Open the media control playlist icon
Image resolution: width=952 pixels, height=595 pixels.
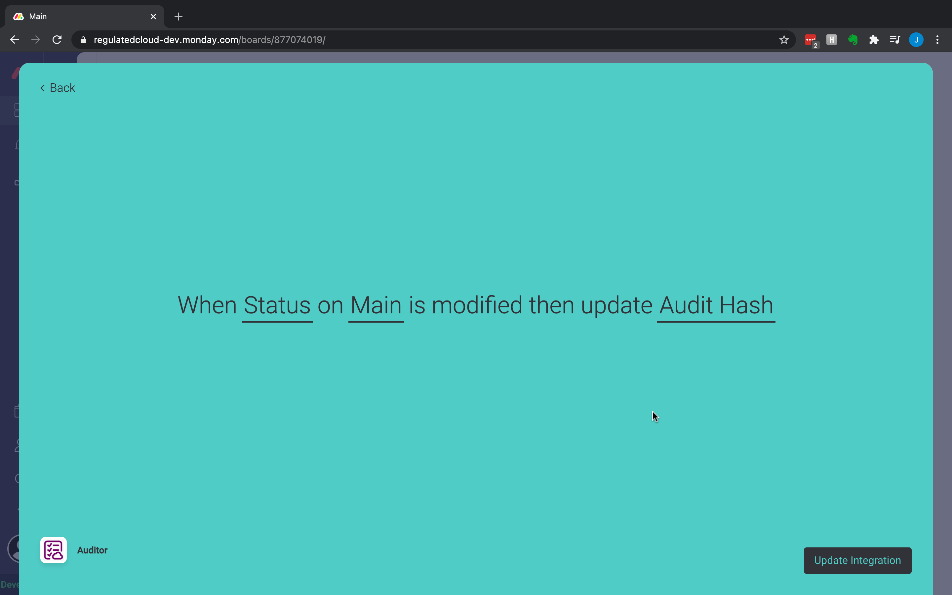pyautogui.click(x=894, y=40)
